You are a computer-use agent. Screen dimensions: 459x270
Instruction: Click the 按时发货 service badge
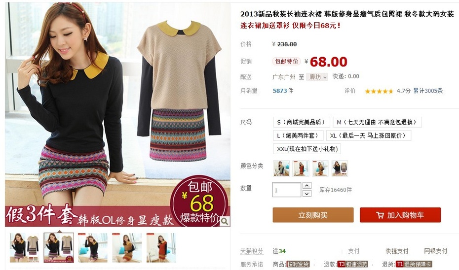point(298,264)
